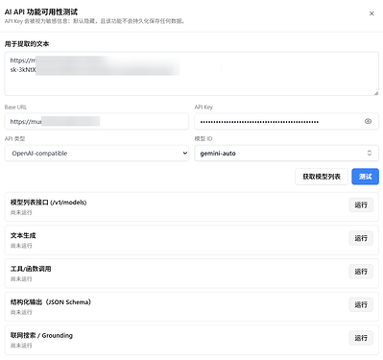Select the 文本生成 row title
This screenshot has width=383, height=360.
[23, 235]
